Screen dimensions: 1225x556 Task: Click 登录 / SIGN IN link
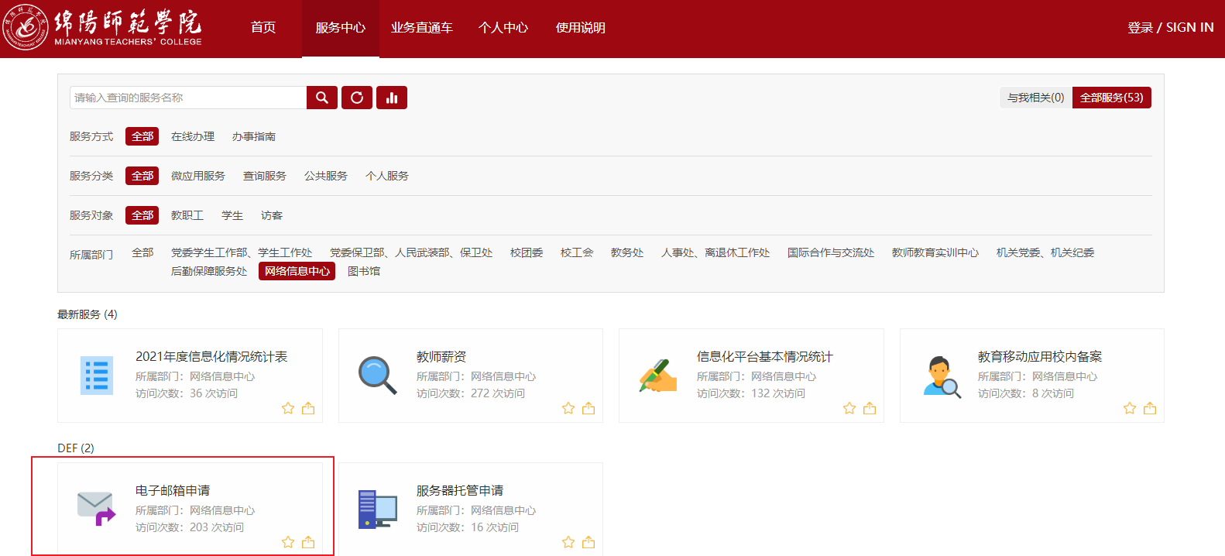[x=1170, y=28]
